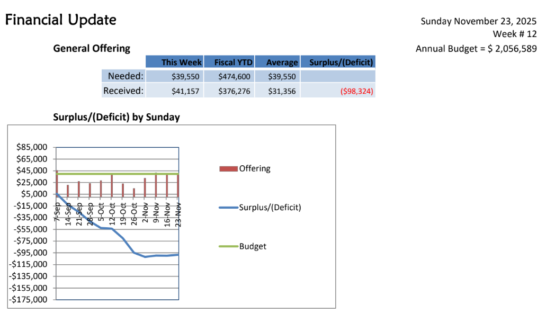546x313 pixels.
Task: Click the Surplus/(Deficit) by Sunday chart title
Action: click(117, 117)
